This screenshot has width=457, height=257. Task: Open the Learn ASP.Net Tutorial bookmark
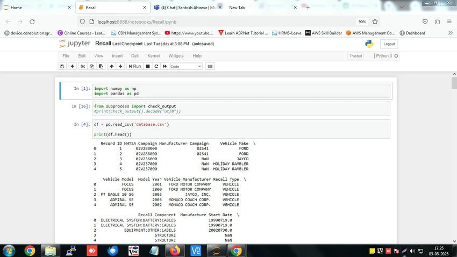[x=243, y=33]
